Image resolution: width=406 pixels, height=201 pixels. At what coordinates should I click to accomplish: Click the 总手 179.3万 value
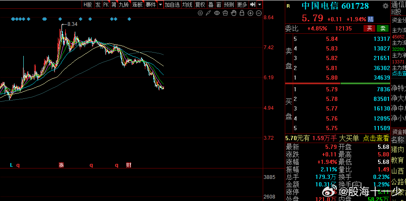click(x=326, y=177)
